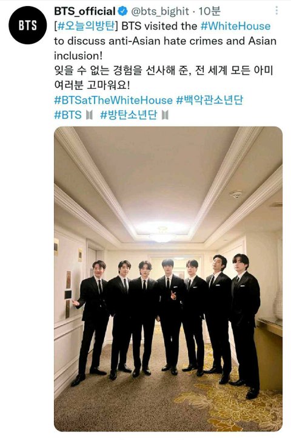Click the word 'inclusion!' in the tweet
291x440 pixels.
[x=78, y=56]
